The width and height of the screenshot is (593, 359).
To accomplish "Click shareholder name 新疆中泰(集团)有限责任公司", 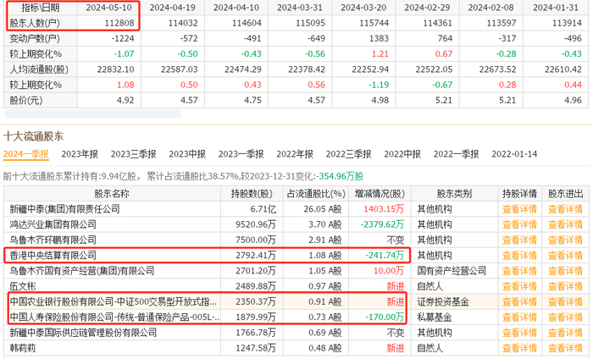I will click(x=64, y=209).
